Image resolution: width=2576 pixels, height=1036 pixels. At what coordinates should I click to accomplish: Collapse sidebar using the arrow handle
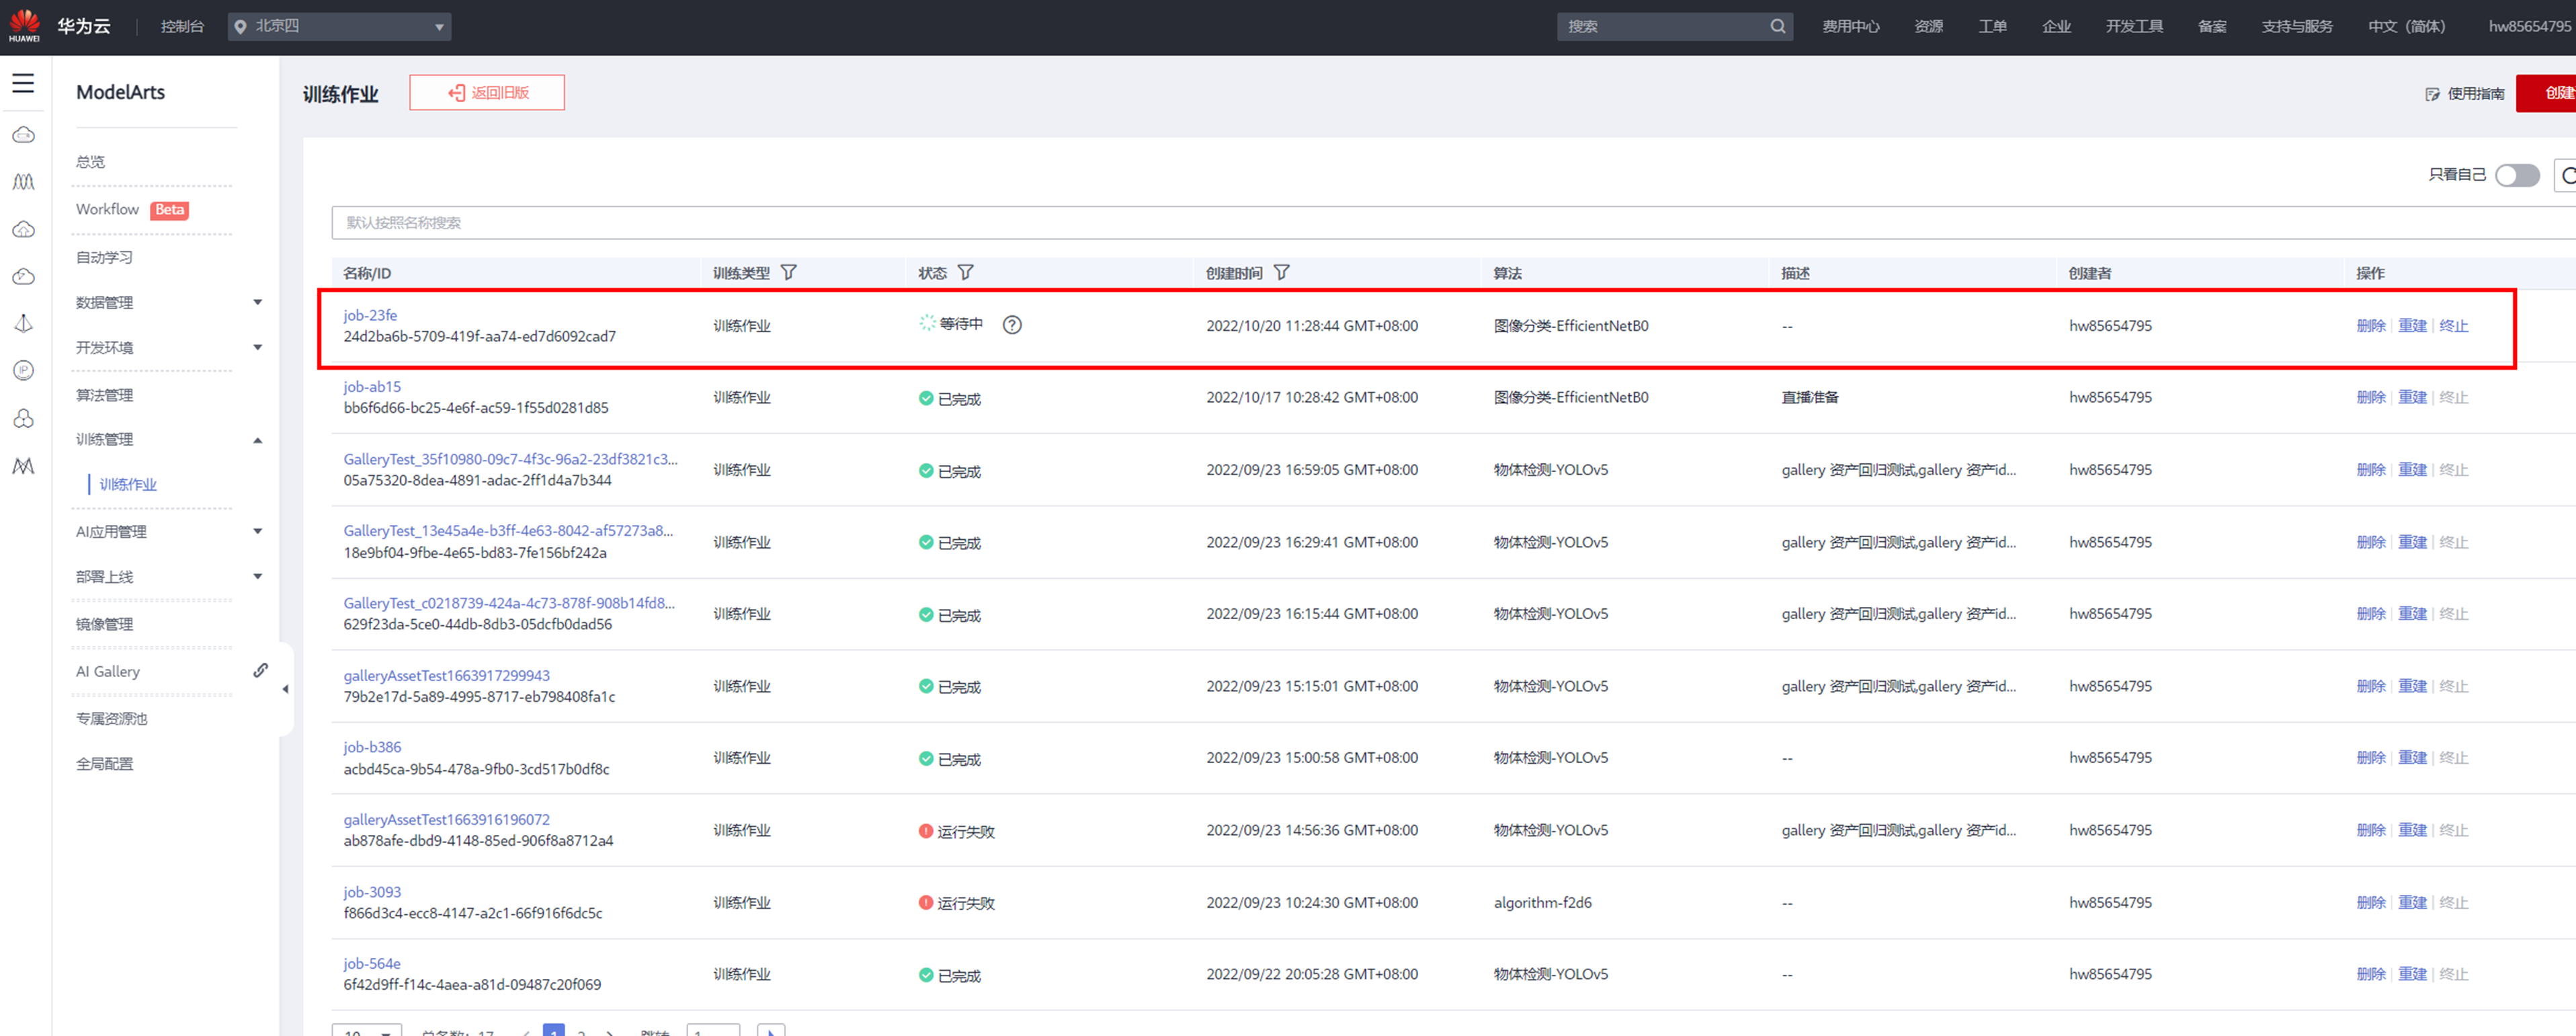click(x=286, y=689)
